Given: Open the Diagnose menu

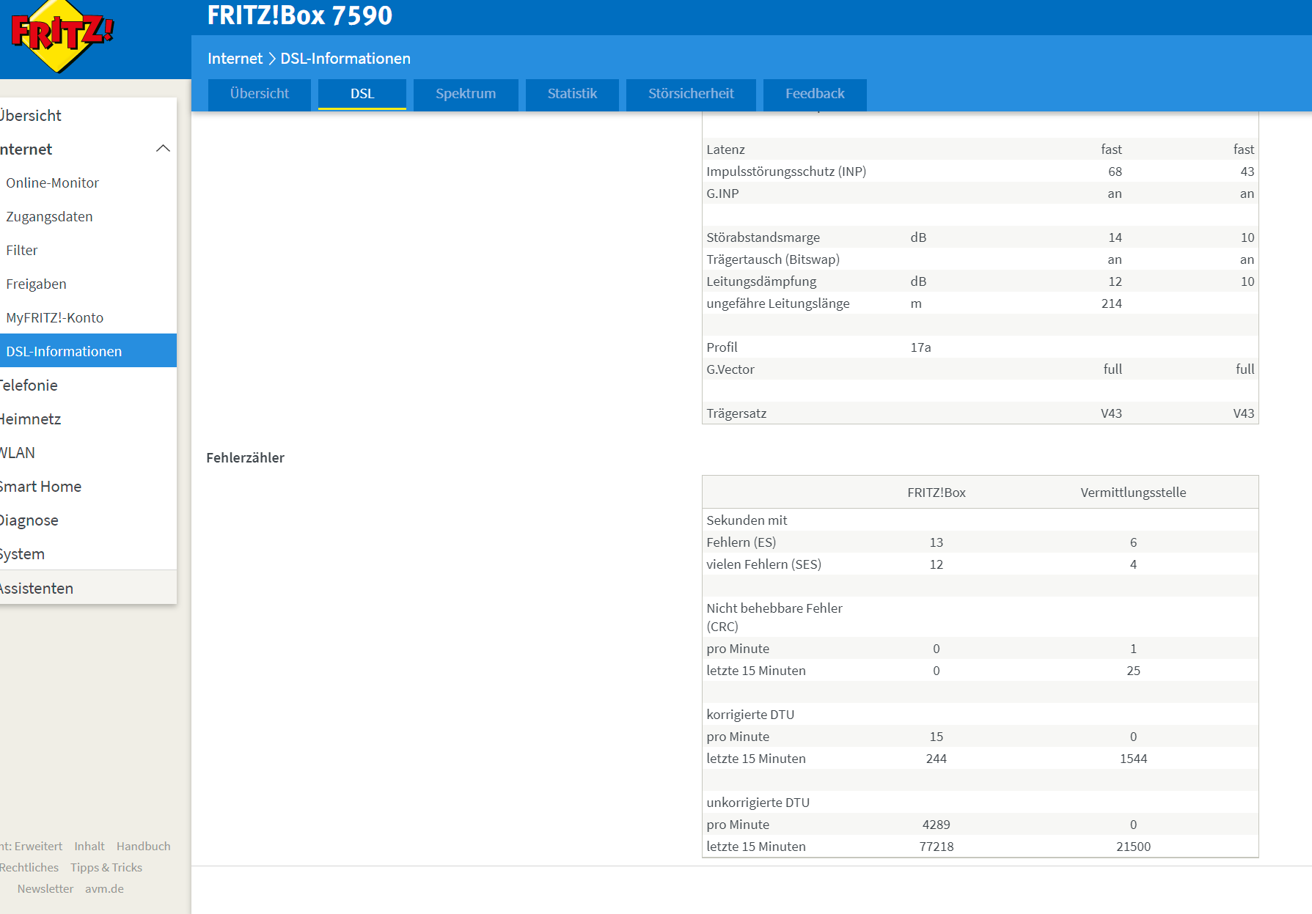Looking at the screenshot, I should click(29, 520).
